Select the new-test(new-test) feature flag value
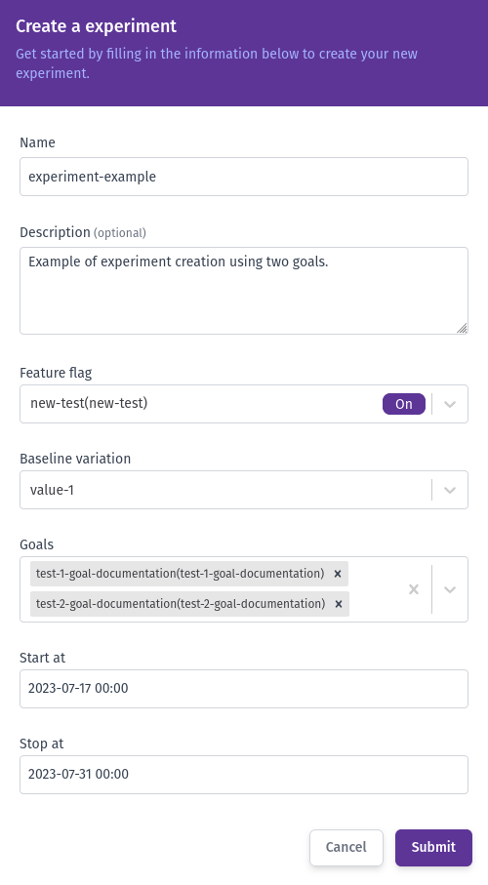Viewport: 488px width, 885px height. point(89,403)
